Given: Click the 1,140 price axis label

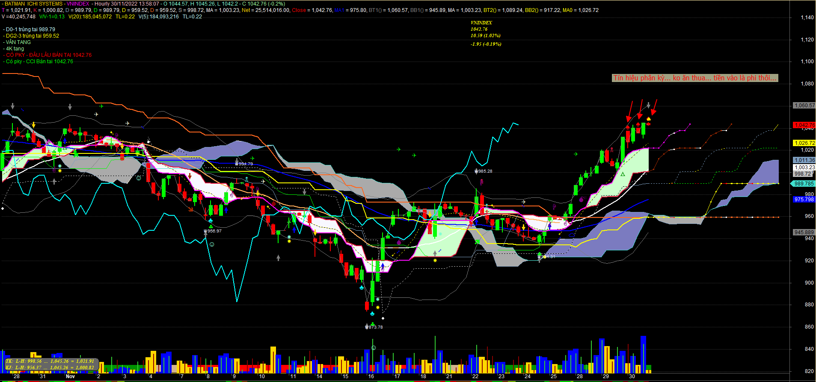Looking at the screenshot, I should (807, 18).
